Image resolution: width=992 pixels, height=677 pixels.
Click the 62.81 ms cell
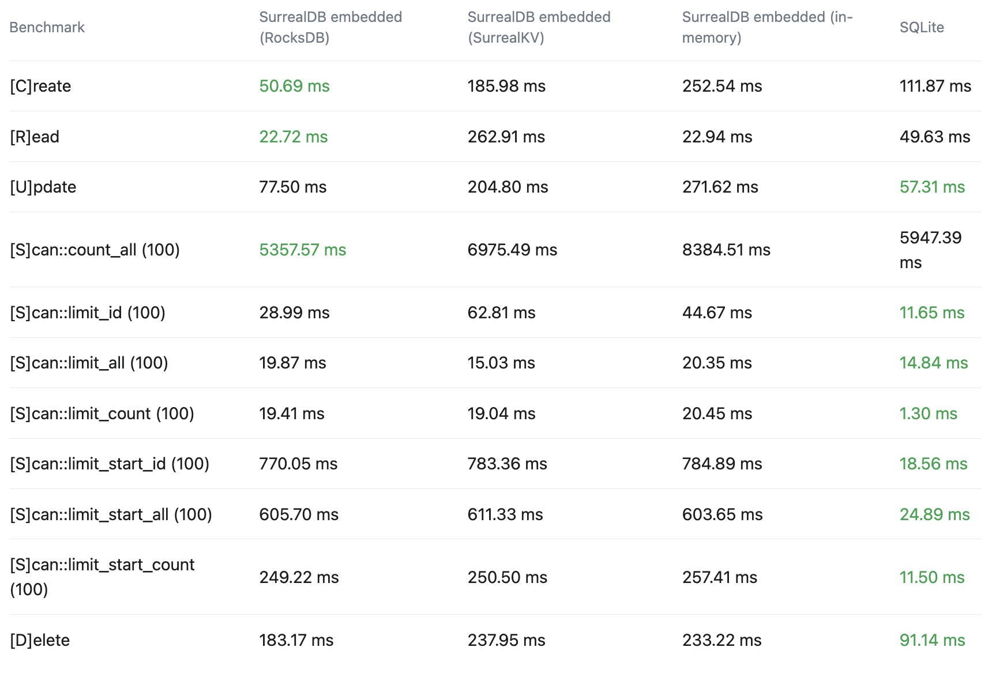[502, 313]
